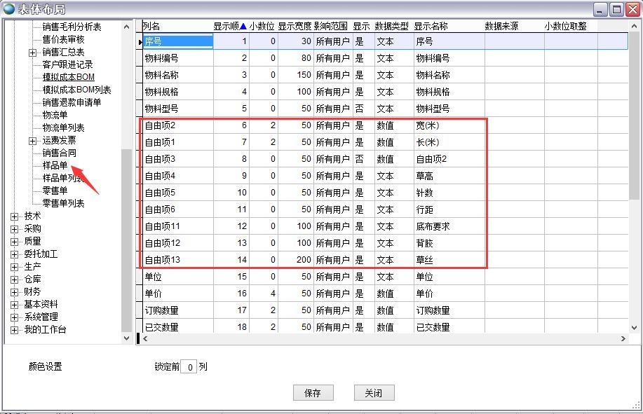Select 样品单 in the tree
This screenshot has height=414, width=643.
(x=55, y=166)
